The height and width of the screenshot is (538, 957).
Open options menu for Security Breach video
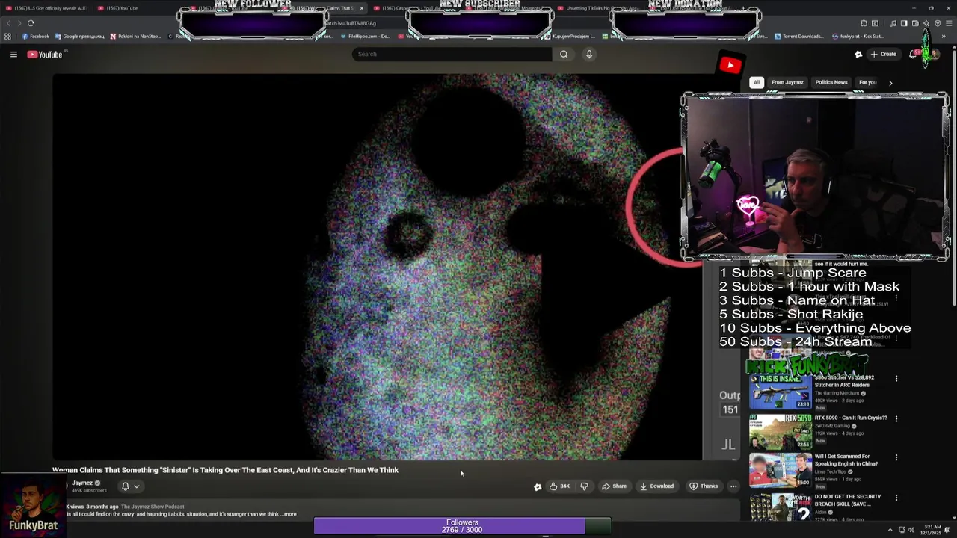896,498
